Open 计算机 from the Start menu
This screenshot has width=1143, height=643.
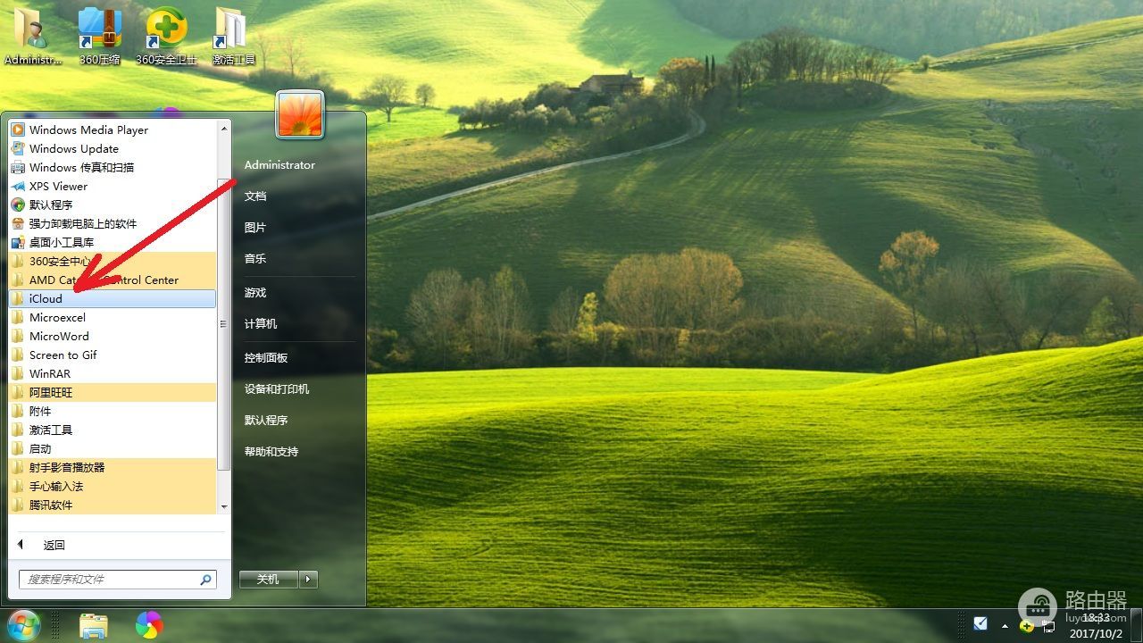click(x=261, y=323)
